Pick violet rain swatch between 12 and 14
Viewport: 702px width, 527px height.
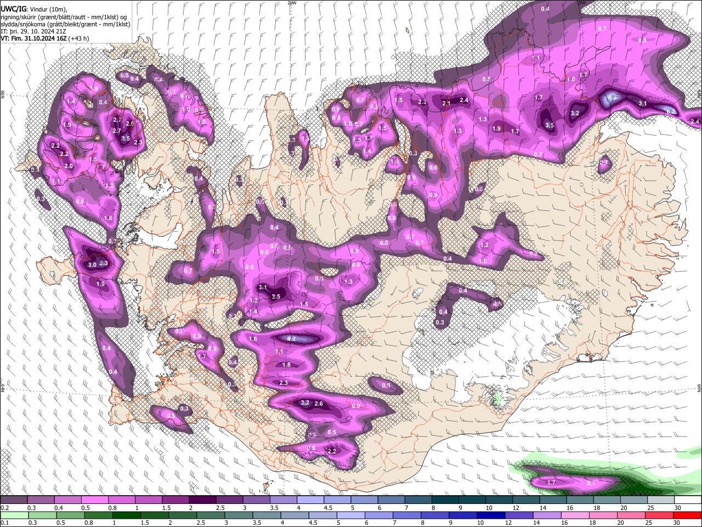519,515
